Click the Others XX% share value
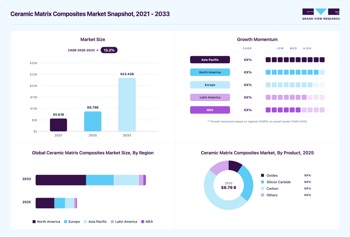 pyautogui.click(x=308, y=195)
